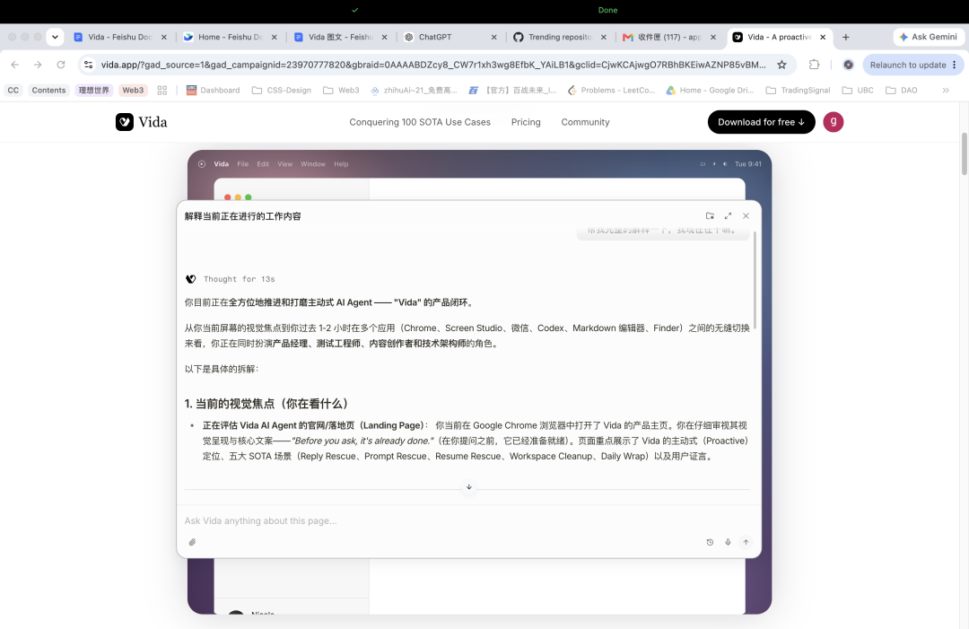View site information icon in address bar
Screen dimensions: 969x629
pos(88,65)
